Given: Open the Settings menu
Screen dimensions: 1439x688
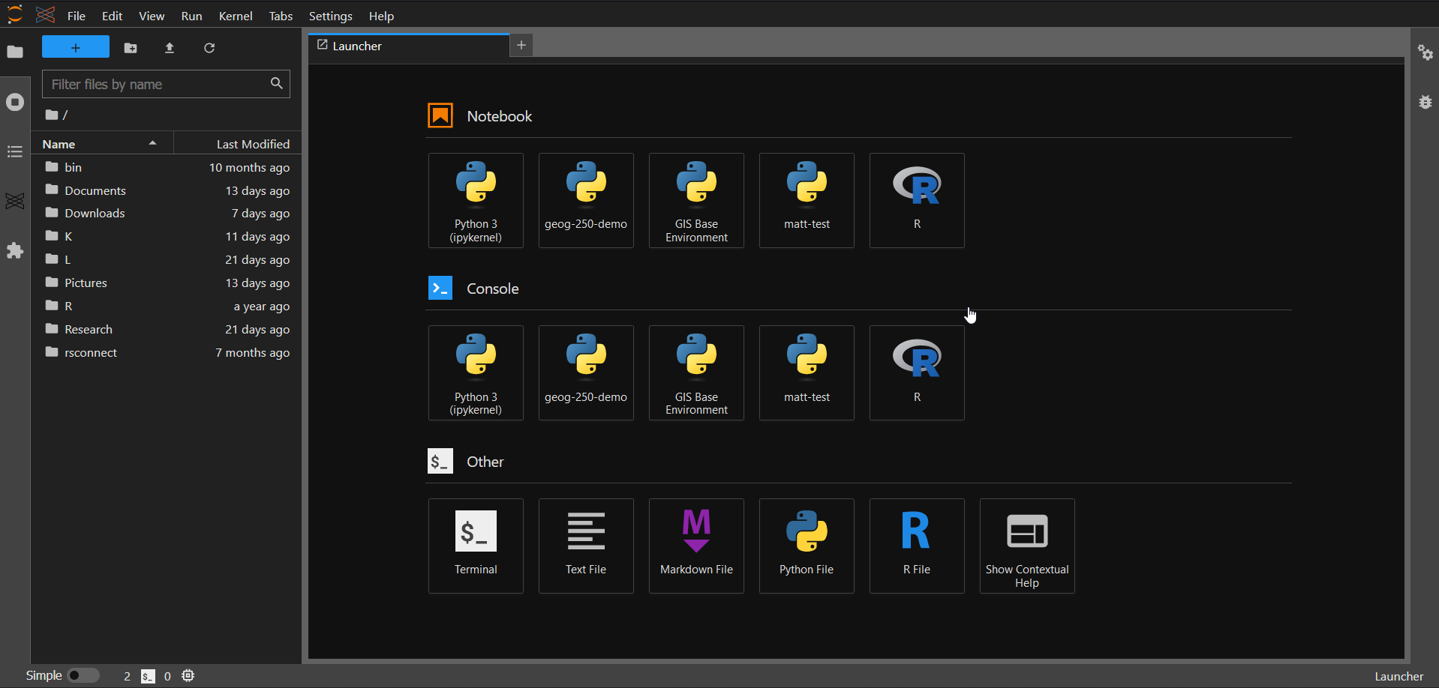Looking at the screenshot, I should [x=330, y=16].
